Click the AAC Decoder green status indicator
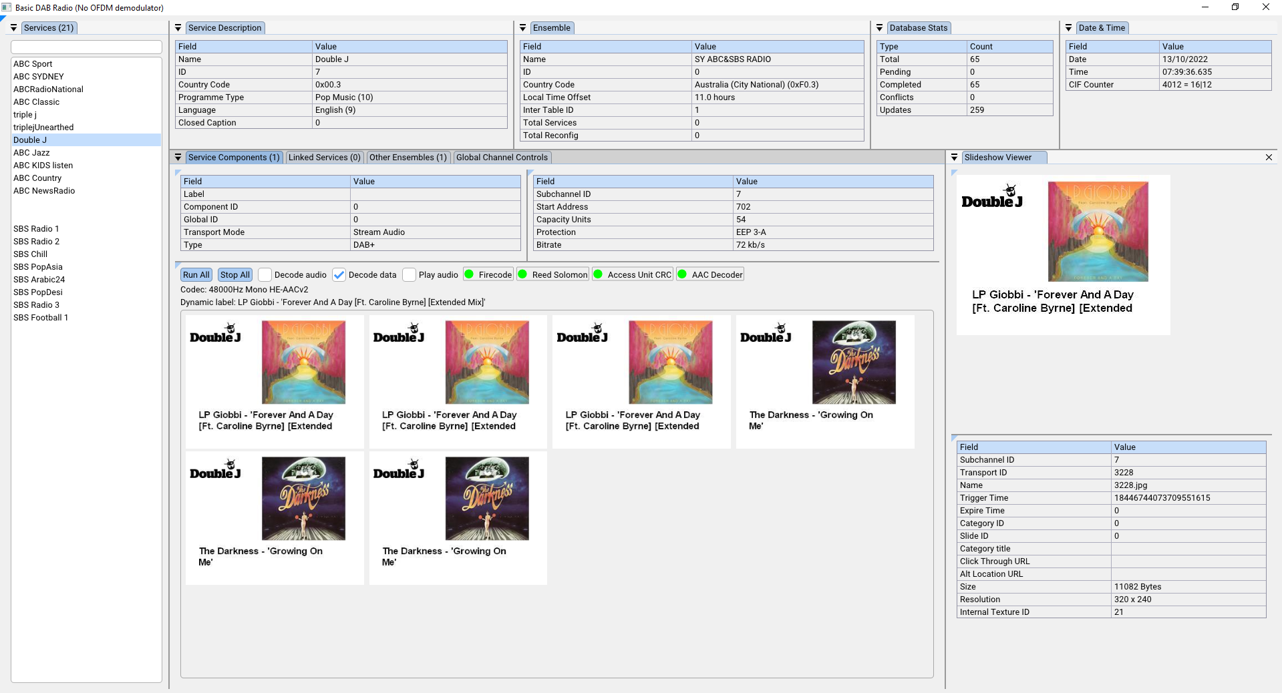 (682, 274)
